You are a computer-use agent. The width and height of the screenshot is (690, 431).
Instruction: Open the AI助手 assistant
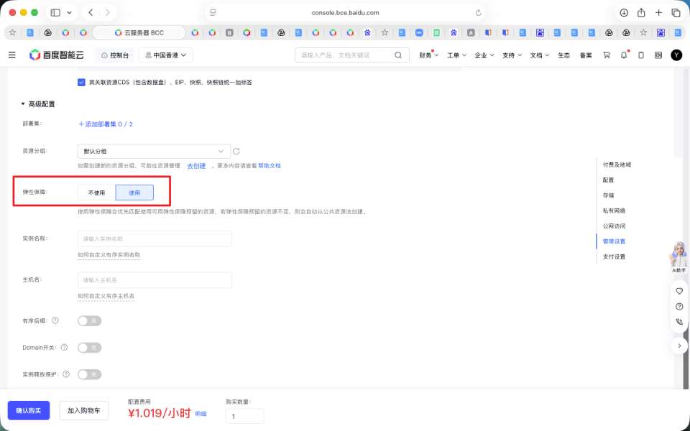tap(678, 257)
